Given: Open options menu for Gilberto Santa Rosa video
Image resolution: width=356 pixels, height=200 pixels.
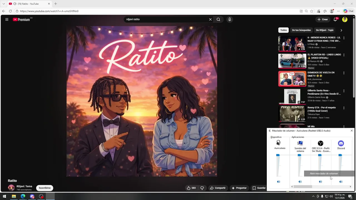Looking at the screenshot, I should point(344,91).
